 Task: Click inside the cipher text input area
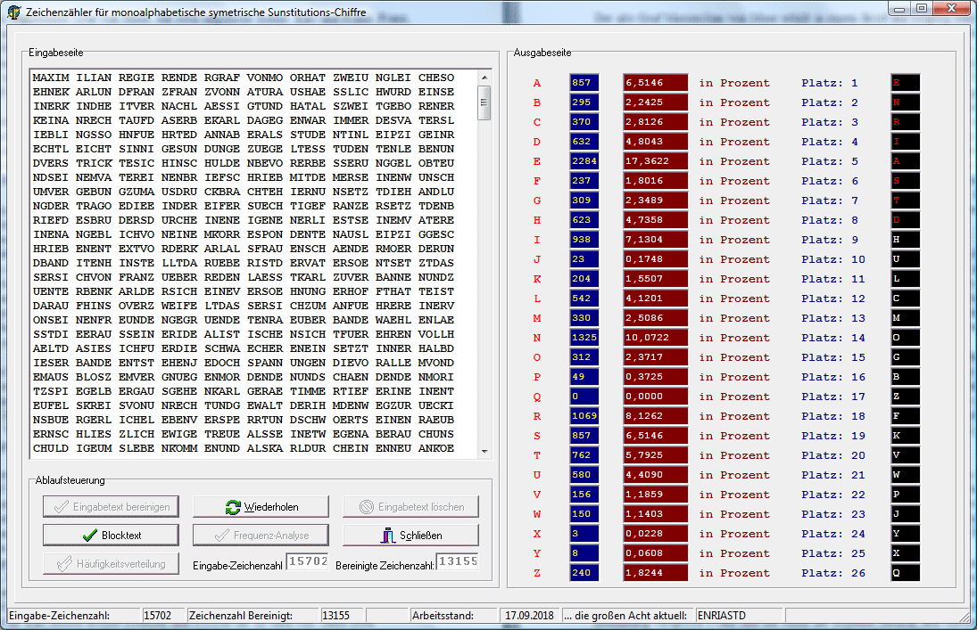253,264
